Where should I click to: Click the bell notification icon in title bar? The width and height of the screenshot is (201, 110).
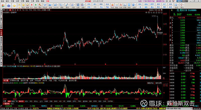170,1
